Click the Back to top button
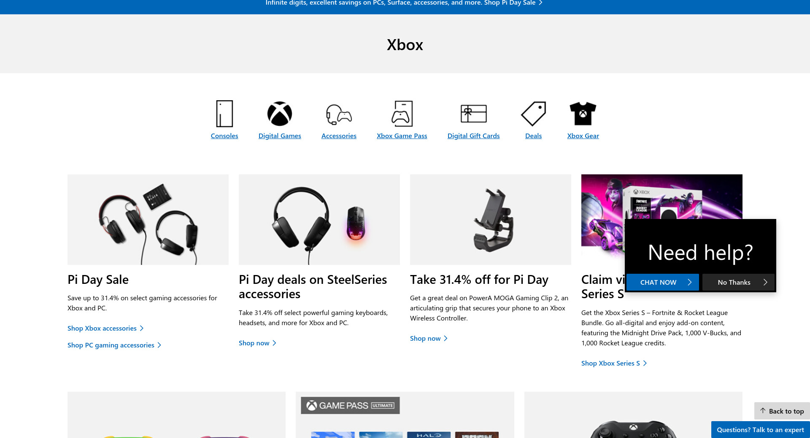810x438 pixels. coord(782,411)
